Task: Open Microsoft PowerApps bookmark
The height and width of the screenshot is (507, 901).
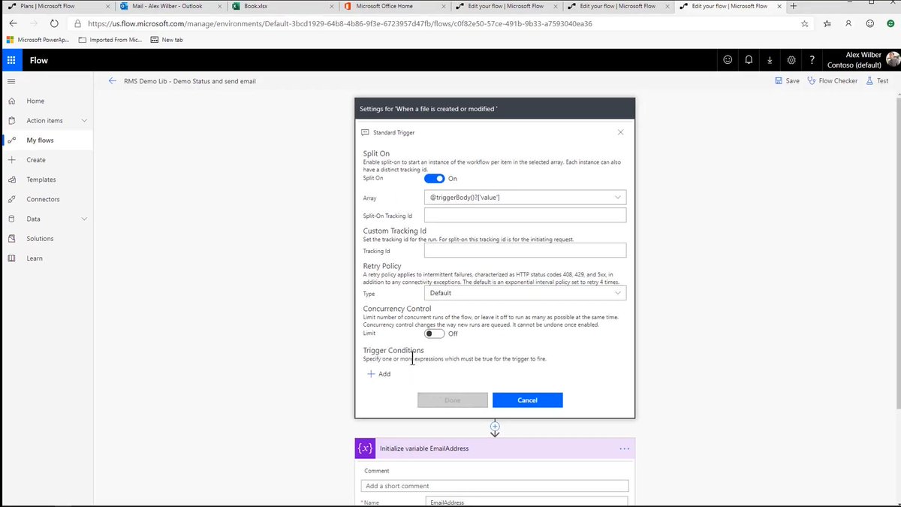Action: pyautogui.click(x=38, y=39)
